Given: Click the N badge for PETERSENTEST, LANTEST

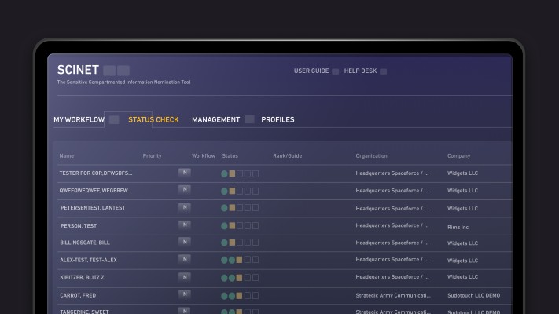Looking at the screenshot, I should 185,207.
